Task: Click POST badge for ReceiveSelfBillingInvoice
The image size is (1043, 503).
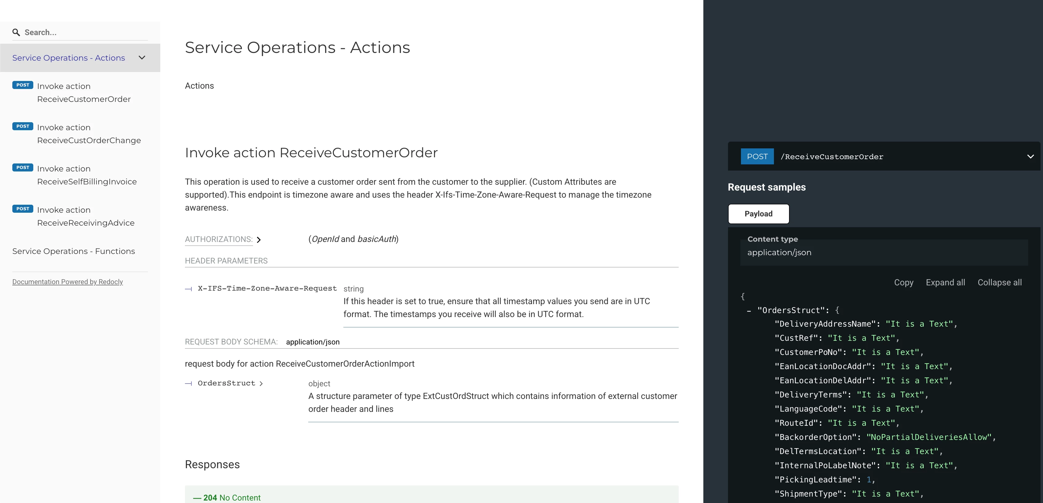Action: (x=23, y=168)
